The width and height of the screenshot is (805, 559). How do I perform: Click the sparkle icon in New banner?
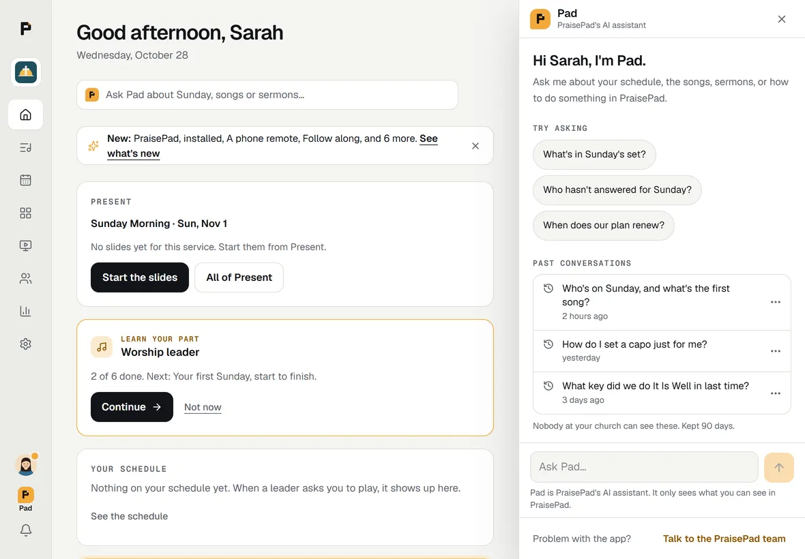coord(93,146)
